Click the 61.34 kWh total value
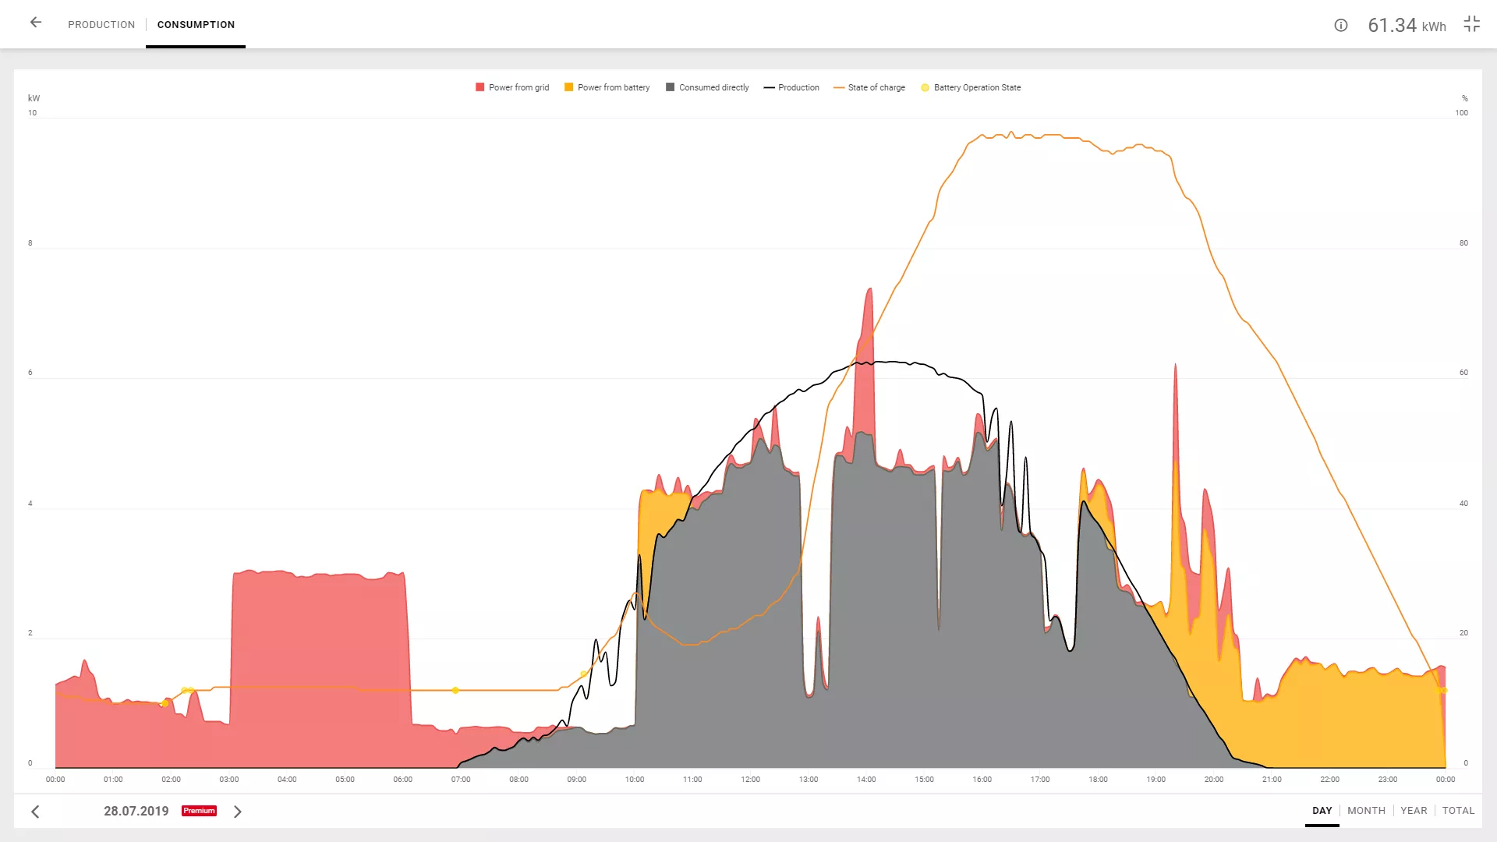The image size is (1497, 842). click(x=1407, y=25)
